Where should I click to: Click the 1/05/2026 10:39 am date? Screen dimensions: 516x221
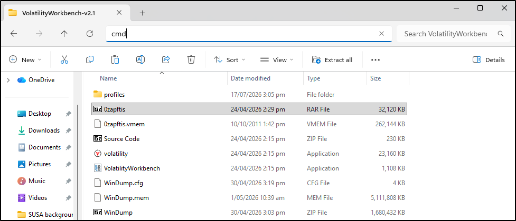258,198
